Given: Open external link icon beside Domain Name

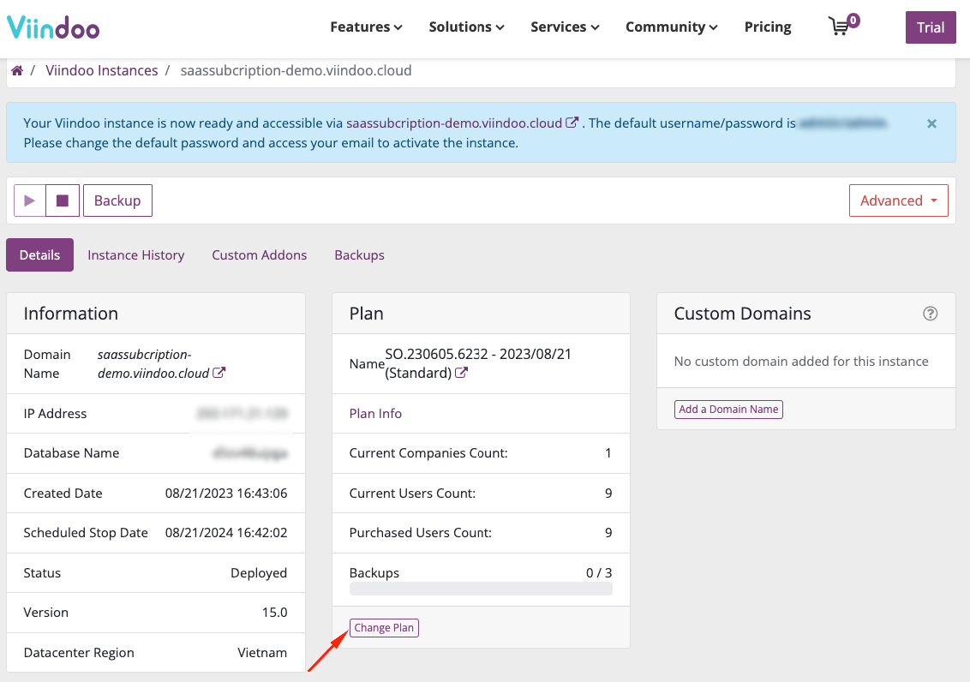Looking at the screenshot, I should click(x=219, y=373).
